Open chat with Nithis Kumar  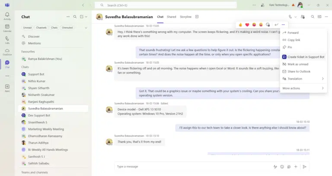(37, 81)
